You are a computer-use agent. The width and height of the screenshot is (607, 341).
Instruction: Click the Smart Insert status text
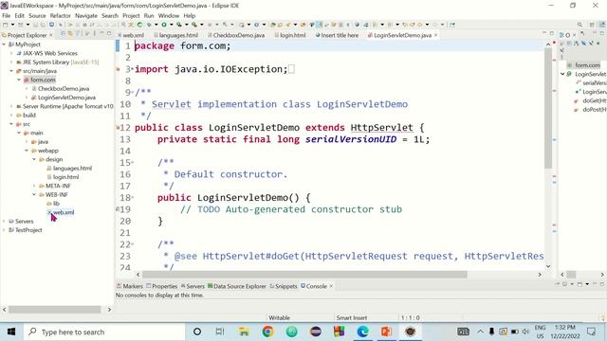click(x=352, y=318)
